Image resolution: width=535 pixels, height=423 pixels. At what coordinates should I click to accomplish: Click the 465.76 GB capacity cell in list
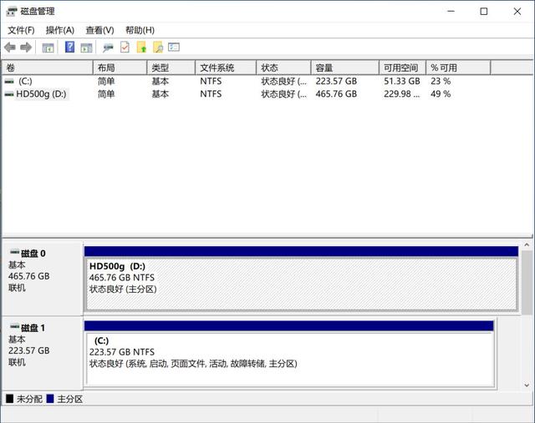pyautogui.click(x=336, y=94)
